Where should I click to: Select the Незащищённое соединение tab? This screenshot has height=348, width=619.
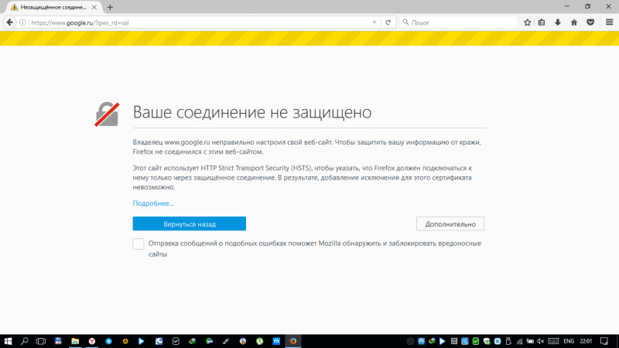53,7
